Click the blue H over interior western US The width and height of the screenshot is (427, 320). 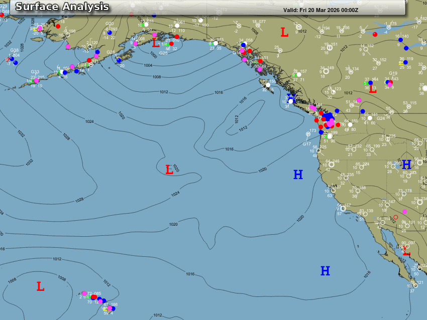(406, 164)
